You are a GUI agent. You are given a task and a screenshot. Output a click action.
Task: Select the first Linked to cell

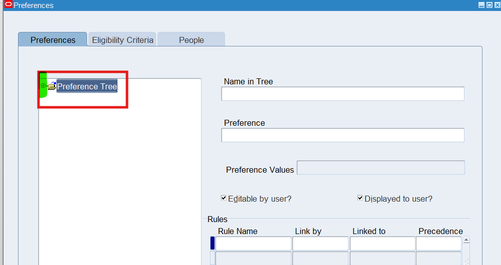pyautogui.click(x=382, y=244)
